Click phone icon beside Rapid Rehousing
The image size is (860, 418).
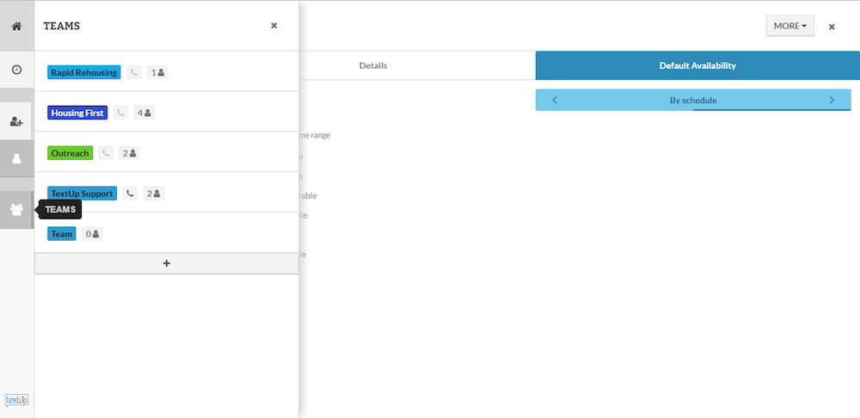tap(134, 72)
